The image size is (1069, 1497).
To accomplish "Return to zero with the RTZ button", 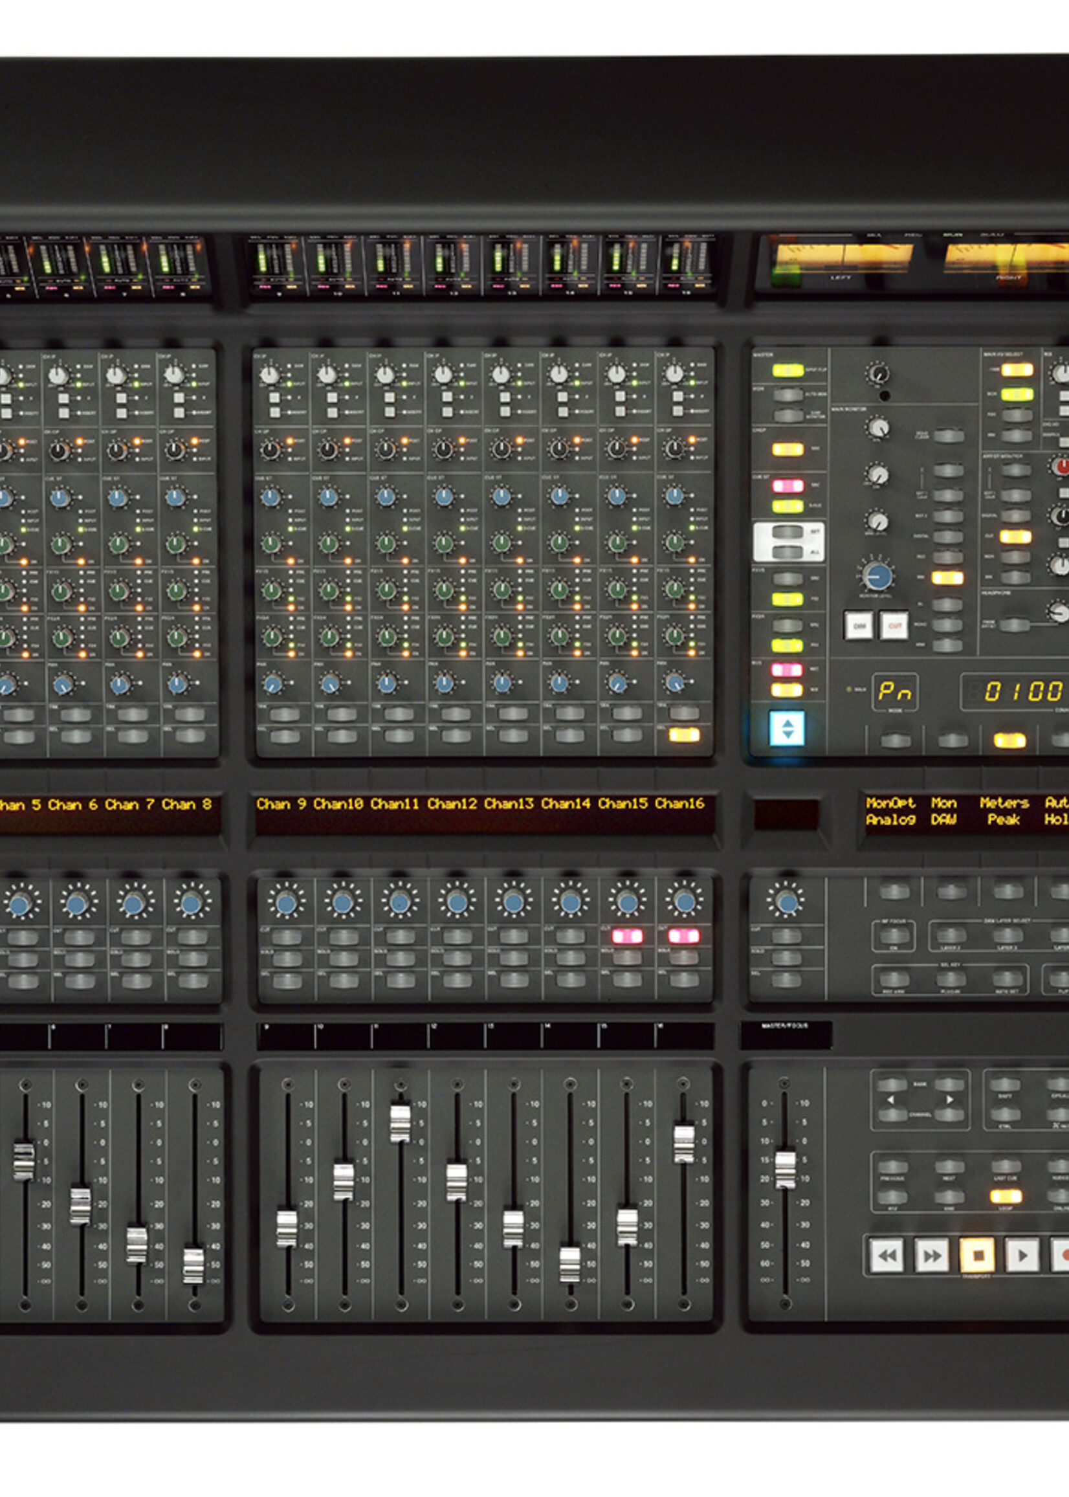I will [891, 1196].
